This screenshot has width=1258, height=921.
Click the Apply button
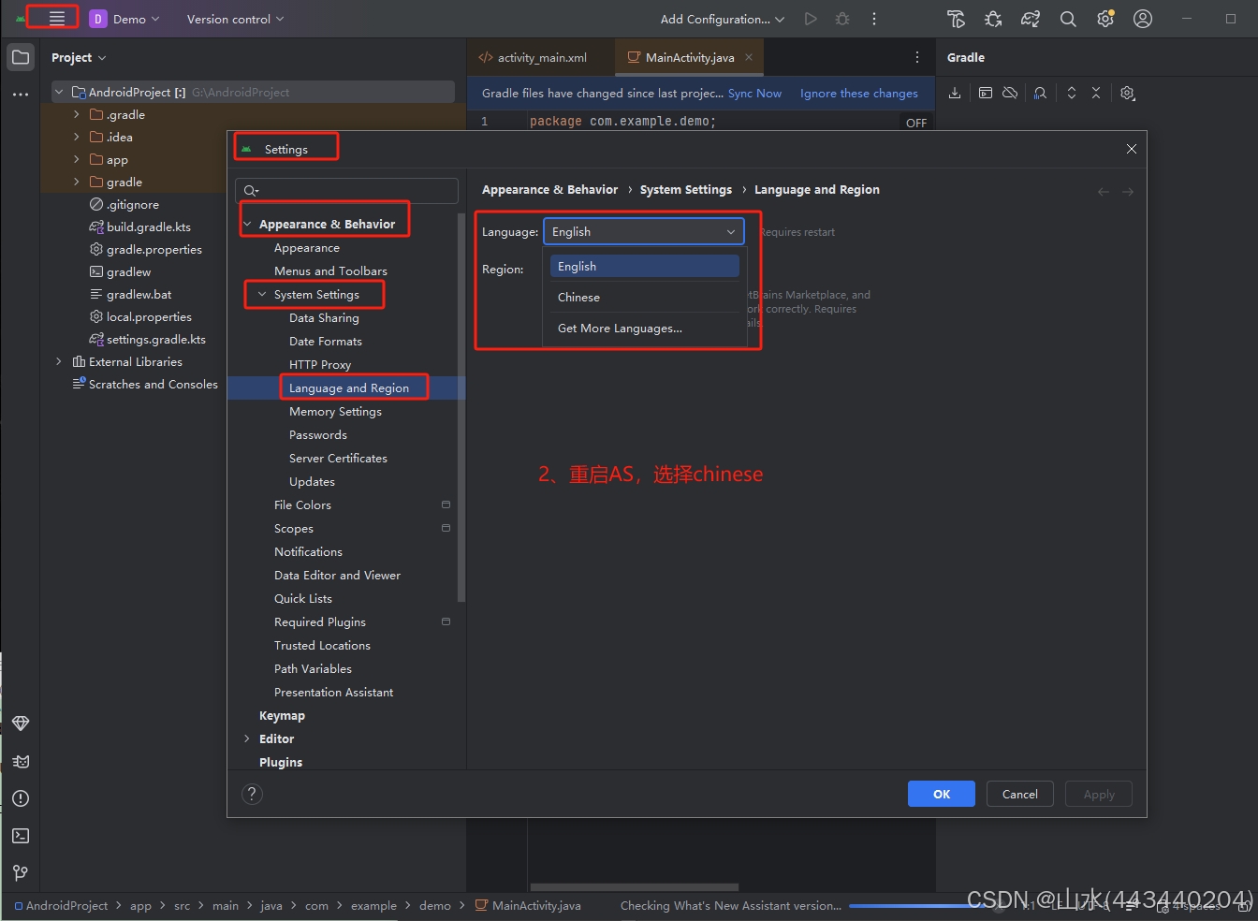point(1099,794)
